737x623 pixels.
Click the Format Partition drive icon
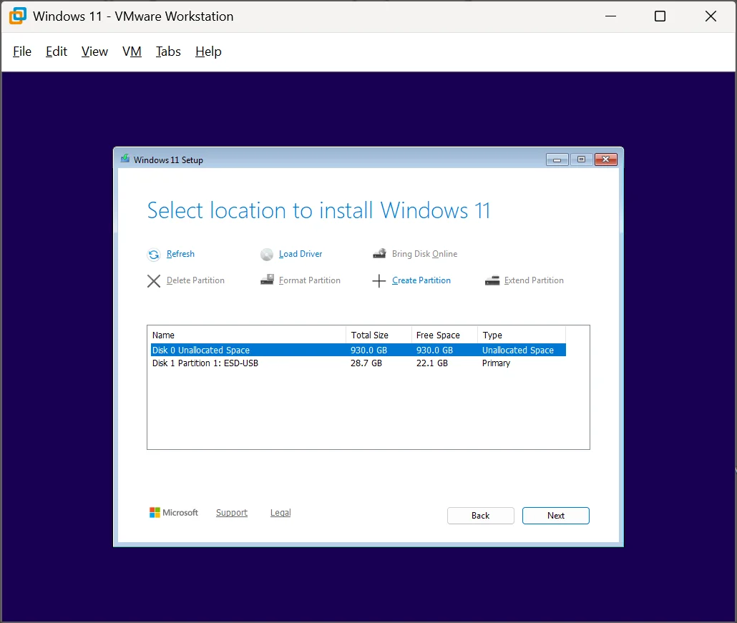point(267,280)
